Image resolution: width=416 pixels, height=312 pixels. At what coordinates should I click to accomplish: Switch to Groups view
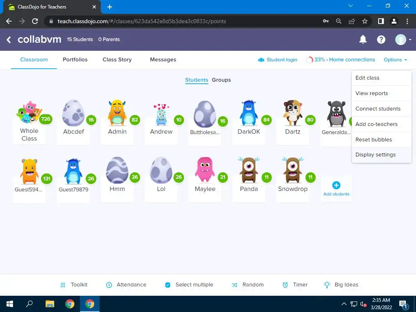221,80
